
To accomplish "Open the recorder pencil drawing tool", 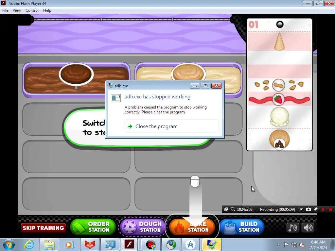I will pyautogui.click(x=316, y=209).
